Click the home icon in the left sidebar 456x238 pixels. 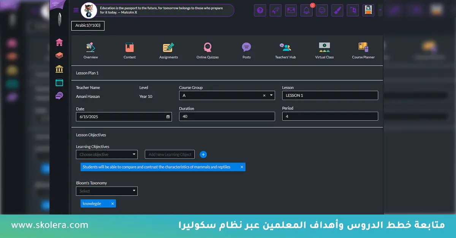pyautogui.click(x=59, y=42)
